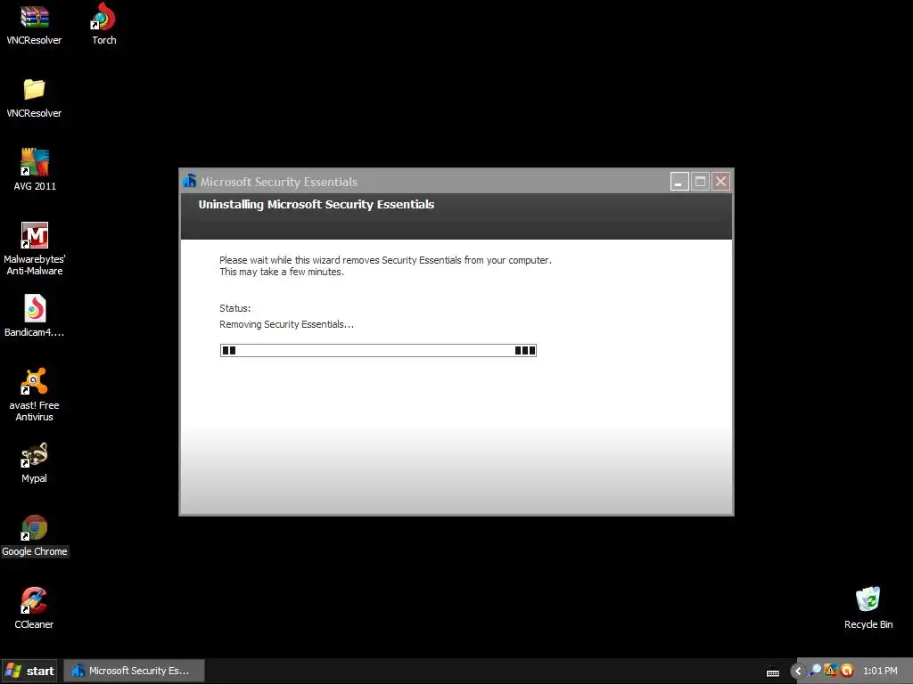Screen dimensions: 913x684
Task: Click the uninstall progress bar
Action: [x=378, y=350]
